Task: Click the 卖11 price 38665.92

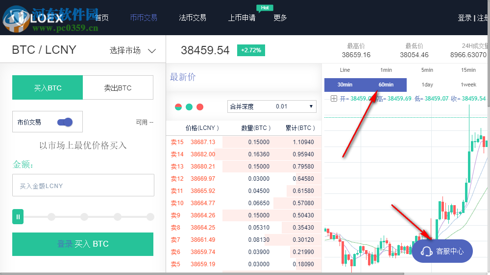Action: 203,191
